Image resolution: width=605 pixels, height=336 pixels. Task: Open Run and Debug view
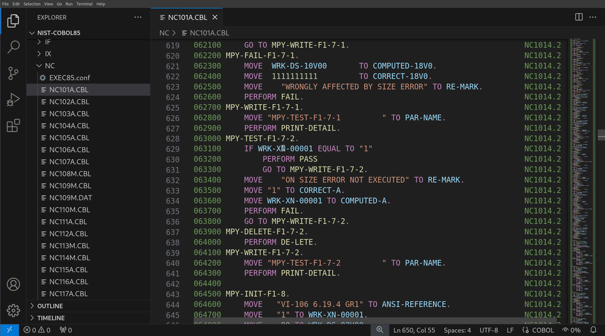13,99
